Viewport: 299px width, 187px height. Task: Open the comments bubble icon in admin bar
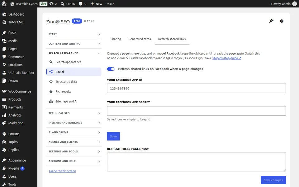(81, 4)
